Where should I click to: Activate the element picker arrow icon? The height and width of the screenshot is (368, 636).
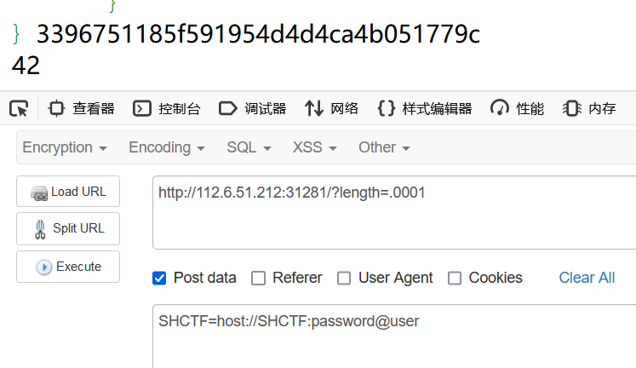point(19,108)
